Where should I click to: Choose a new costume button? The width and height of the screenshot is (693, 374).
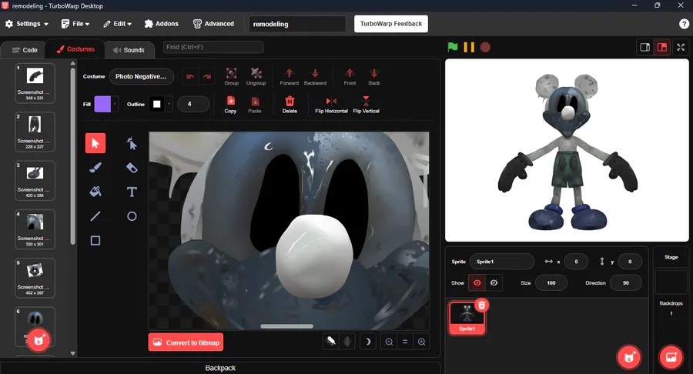(x=38, y=340)
